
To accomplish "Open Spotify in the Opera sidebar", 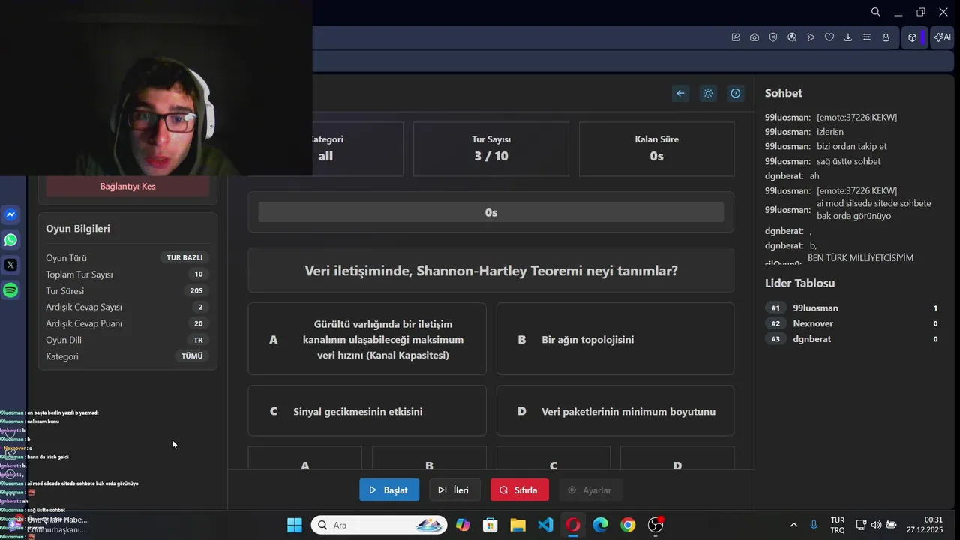I will 10,290.
